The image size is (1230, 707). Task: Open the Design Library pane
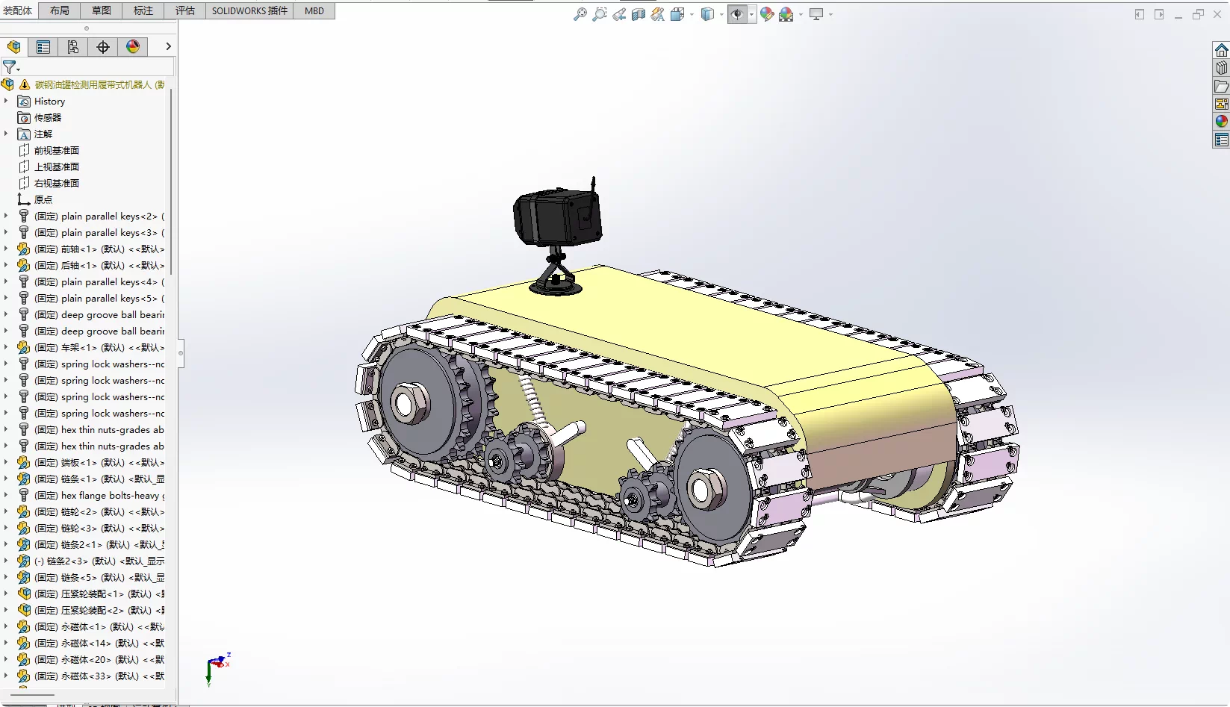pyautogui.click(x=1221, y=68)
